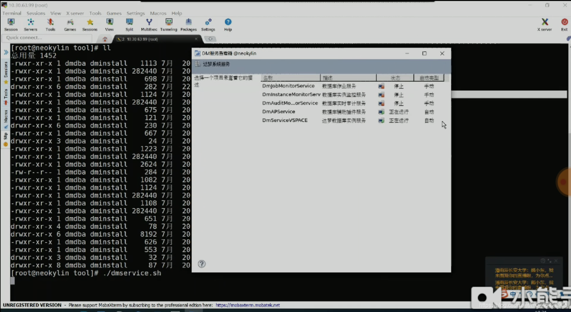Click 达梦系统服务 header icon
Screen dimensions: 571x312
pos(198,64)
